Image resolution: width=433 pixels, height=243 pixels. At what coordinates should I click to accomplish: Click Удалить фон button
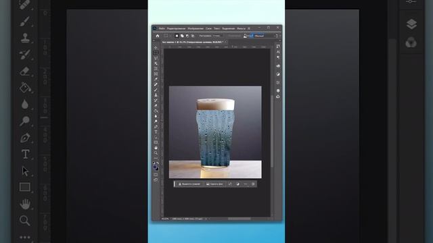(x=214, y=184)
